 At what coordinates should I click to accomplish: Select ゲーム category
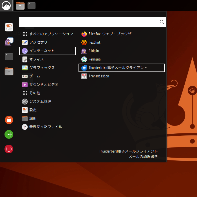pos(47,76)
